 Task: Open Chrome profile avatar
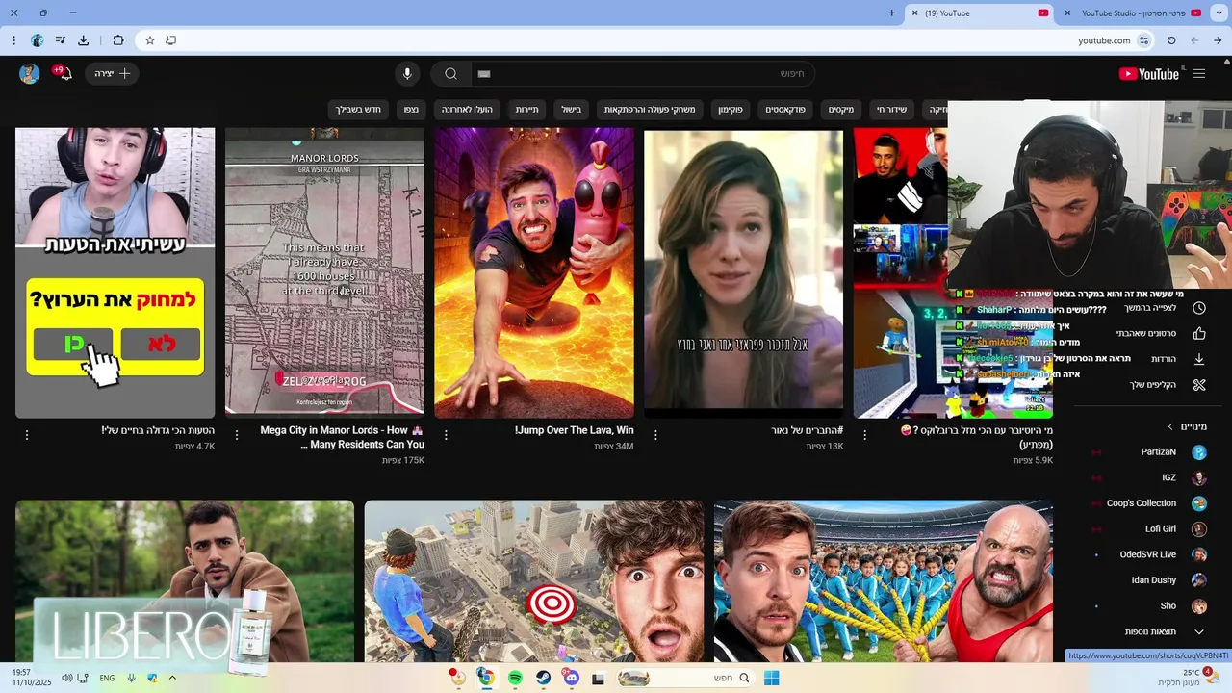click(37, 40)
